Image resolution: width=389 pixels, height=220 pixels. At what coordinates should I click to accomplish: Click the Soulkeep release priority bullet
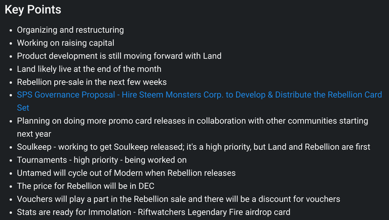[x=193, y=147]
